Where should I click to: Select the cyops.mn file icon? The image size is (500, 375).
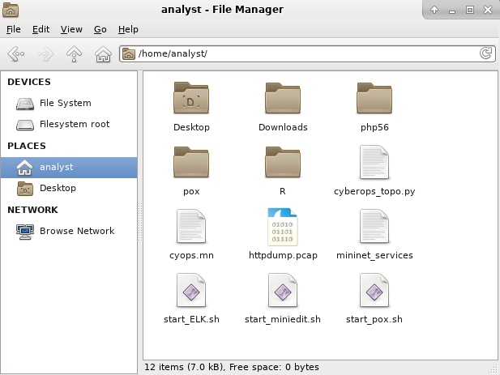point(191,226)
